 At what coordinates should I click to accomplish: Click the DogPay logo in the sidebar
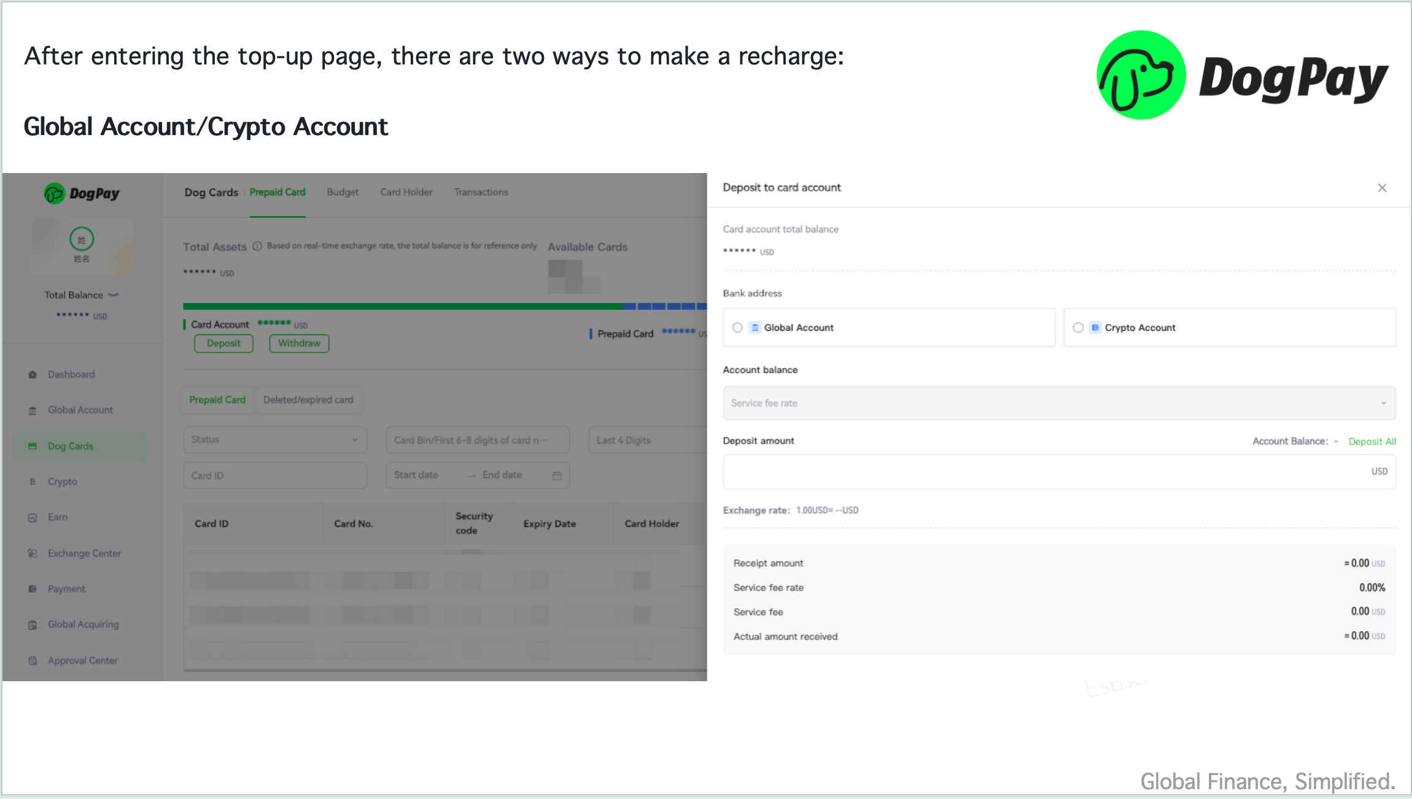(82, 193)
